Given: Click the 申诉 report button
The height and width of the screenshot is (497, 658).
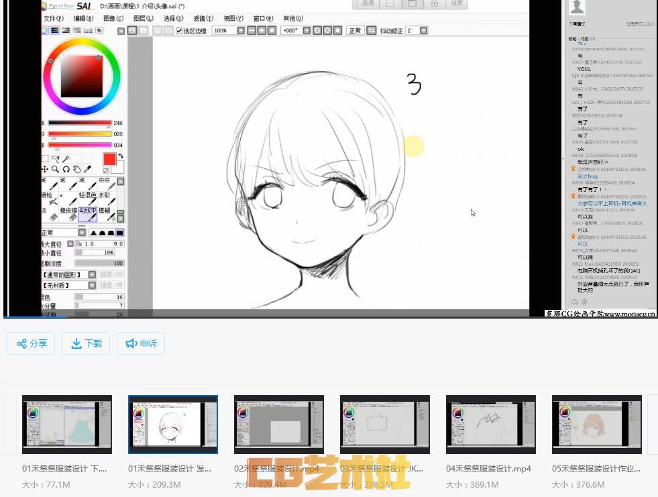Looking at the screenshot, I should [141, 343].
